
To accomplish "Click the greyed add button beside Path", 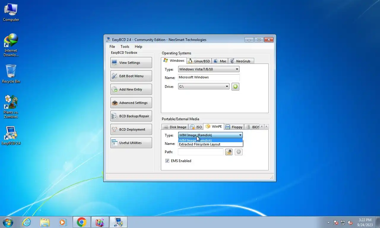I will click(x=239, y=152).
